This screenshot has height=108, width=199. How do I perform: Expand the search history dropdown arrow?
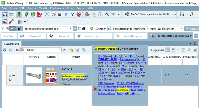(x=75, y=29)
